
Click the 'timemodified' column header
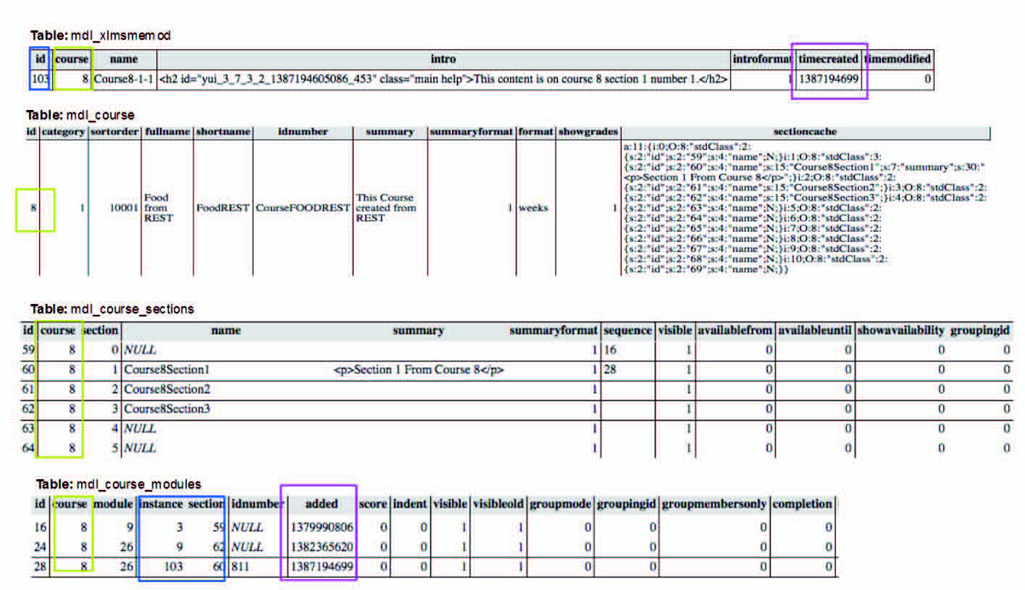pos(899,59)
